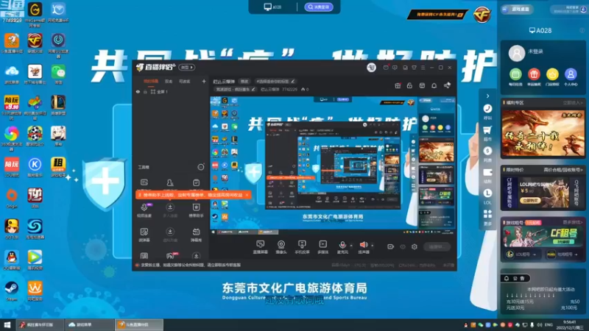Toggle visibility eye of 全屏 1 source
589x331 pixels.
[x=138, y=91]
